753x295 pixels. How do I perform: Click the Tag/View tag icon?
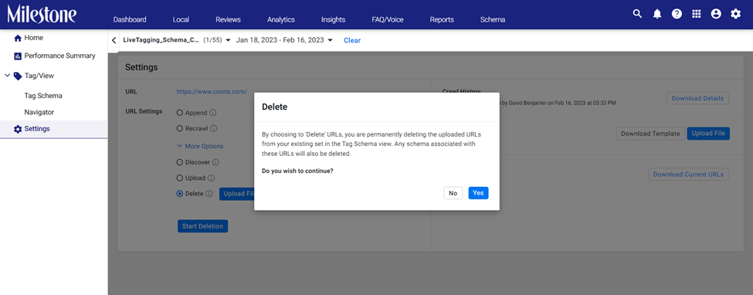tap(18, 76)
